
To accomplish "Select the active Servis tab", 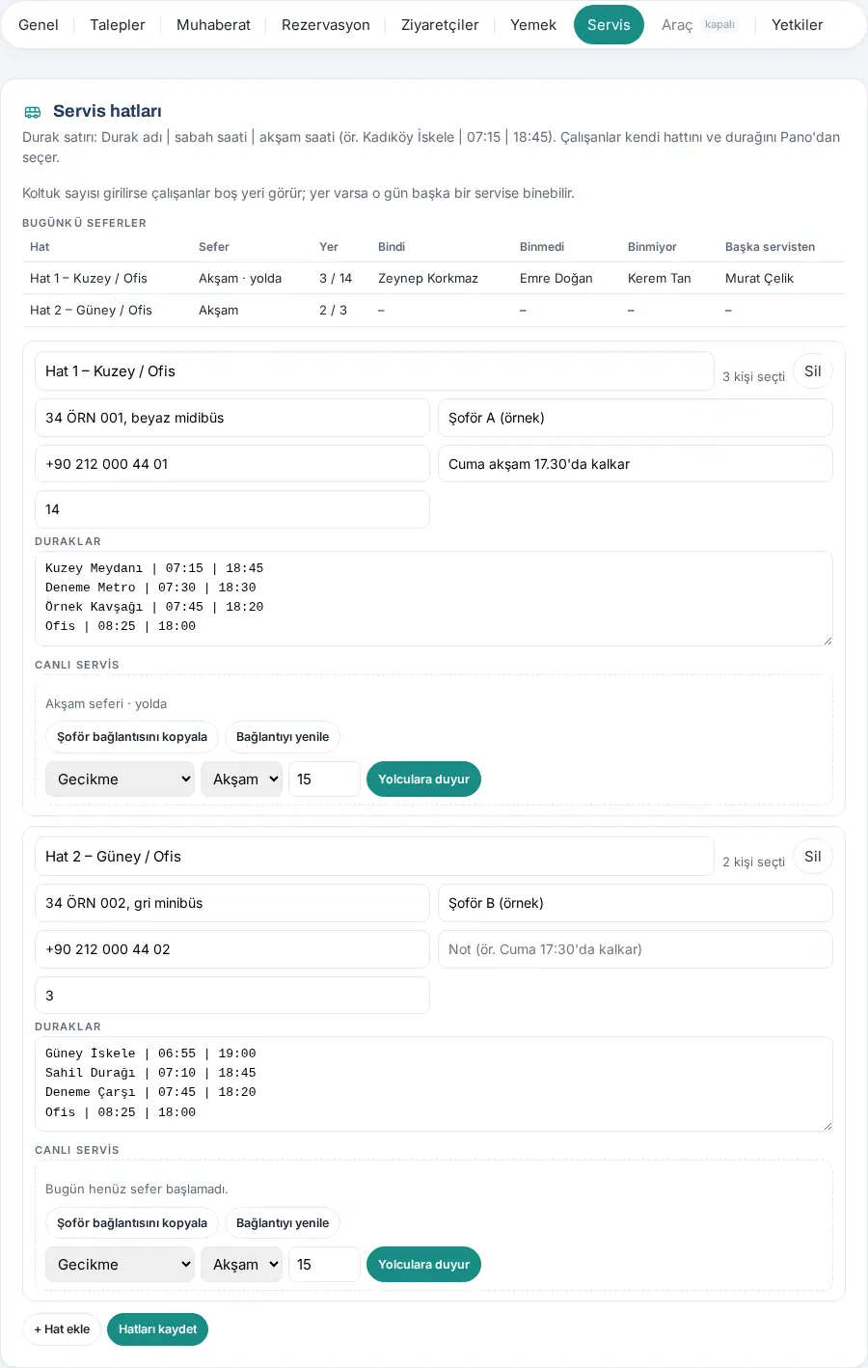I will (609, 25).
